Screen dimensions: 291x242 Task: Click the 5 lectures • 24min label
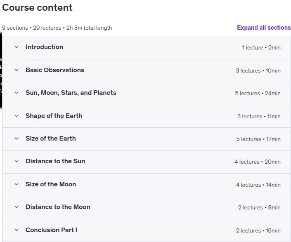(258, 93)
